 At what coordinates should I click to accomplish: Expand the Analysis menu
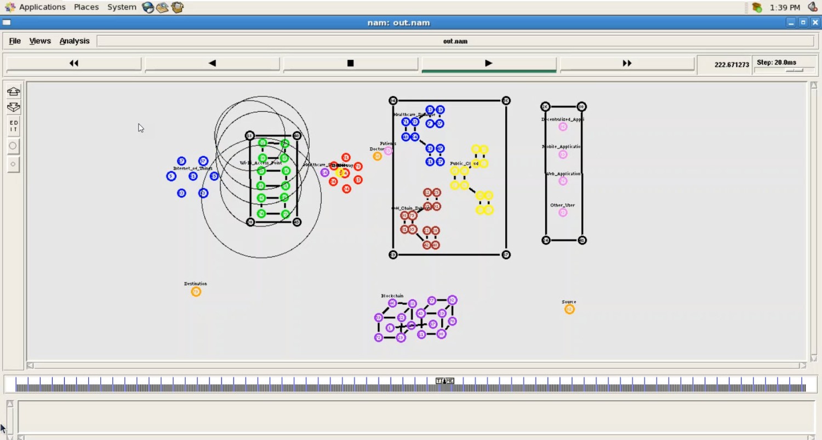pos(75,41)
